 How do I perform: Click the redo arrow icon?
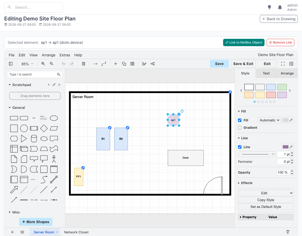72,64
